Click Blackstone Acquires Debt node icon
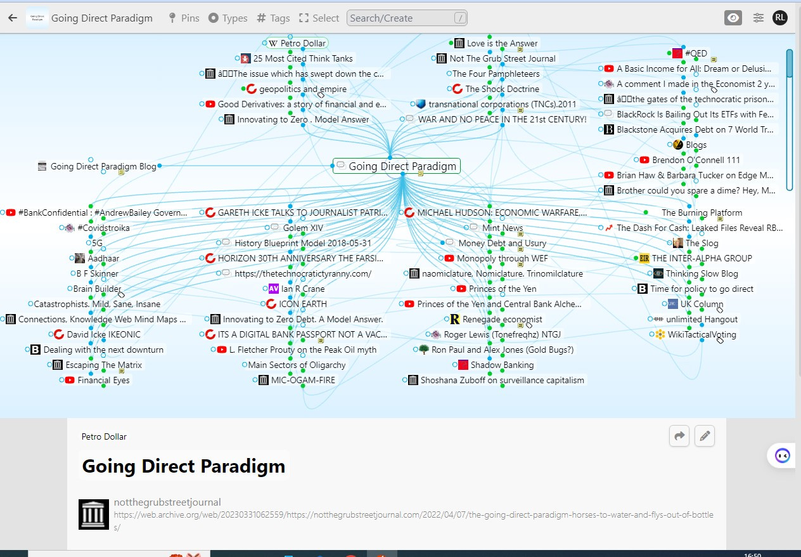Viewport: 801px width, 557px height. pyautogui.click(x=609, y=129)
